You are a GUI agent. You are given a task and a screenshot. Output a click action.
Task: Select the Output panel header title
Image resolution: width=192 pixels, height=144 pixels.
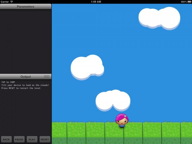pyautogui.click(x=25, y=76)
